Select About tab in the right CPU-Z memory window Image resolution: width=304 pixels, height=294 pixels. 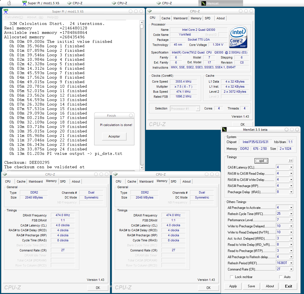click(x=187, y=181)
